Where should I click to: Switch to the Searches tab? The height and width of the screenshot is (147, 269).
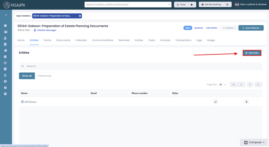click(x=124, y=40)
